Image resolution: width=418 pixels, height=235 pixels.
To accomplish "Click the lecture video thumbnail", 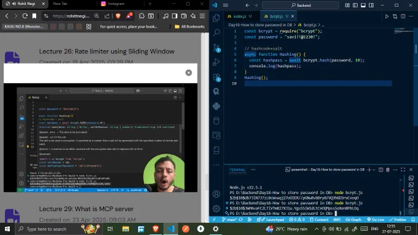I will point(100,138).
